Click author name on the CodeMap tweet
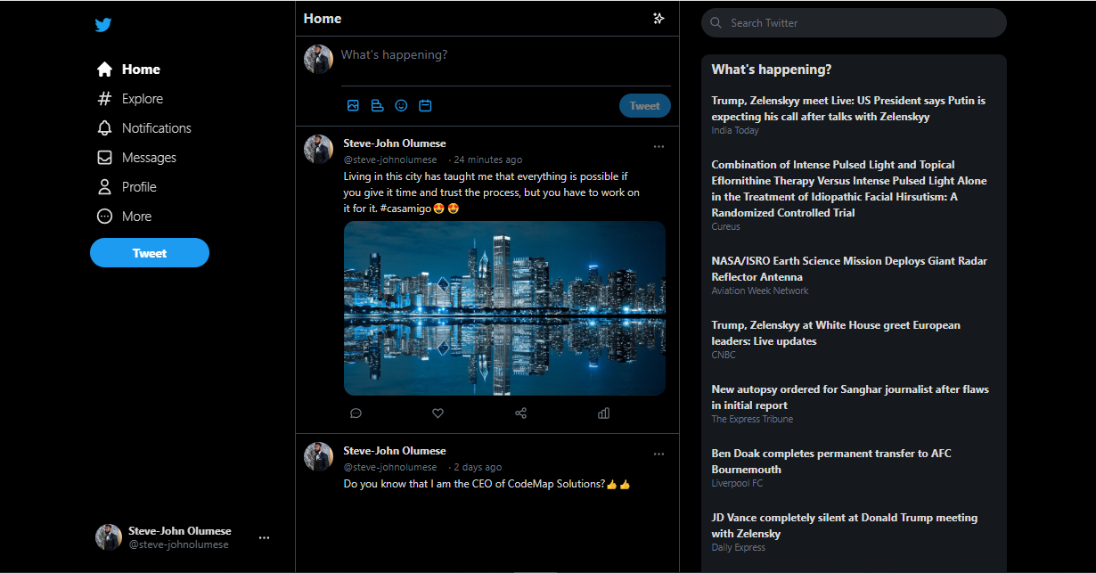Image resolution: width=1096 pixels, height=573 pixels. tap(395, 451)
